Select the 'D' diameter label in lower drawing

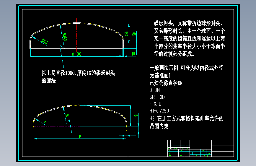click(80, 136)
